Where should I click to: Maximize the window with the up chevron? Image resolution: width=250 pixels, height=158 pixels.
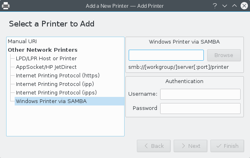pos(234,6)
